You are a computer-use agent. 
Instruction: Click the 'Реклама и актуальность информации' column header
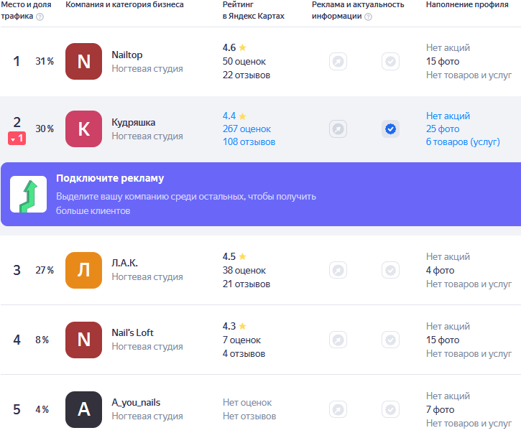358,10
